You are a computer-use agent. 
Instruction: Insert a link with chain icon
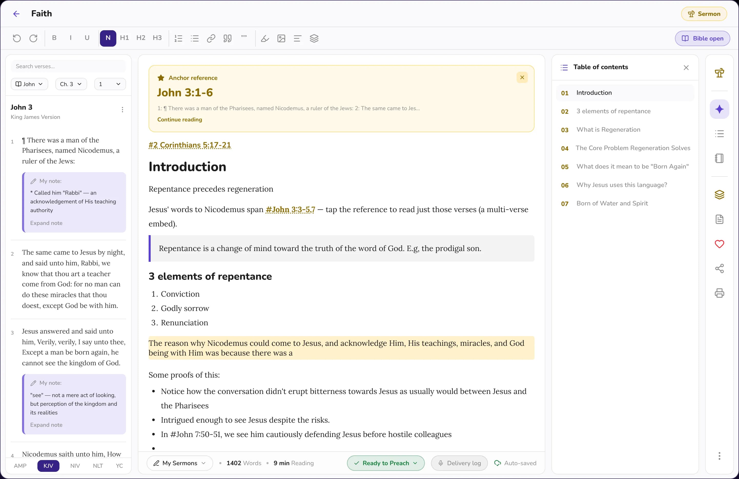click(211, 38)
